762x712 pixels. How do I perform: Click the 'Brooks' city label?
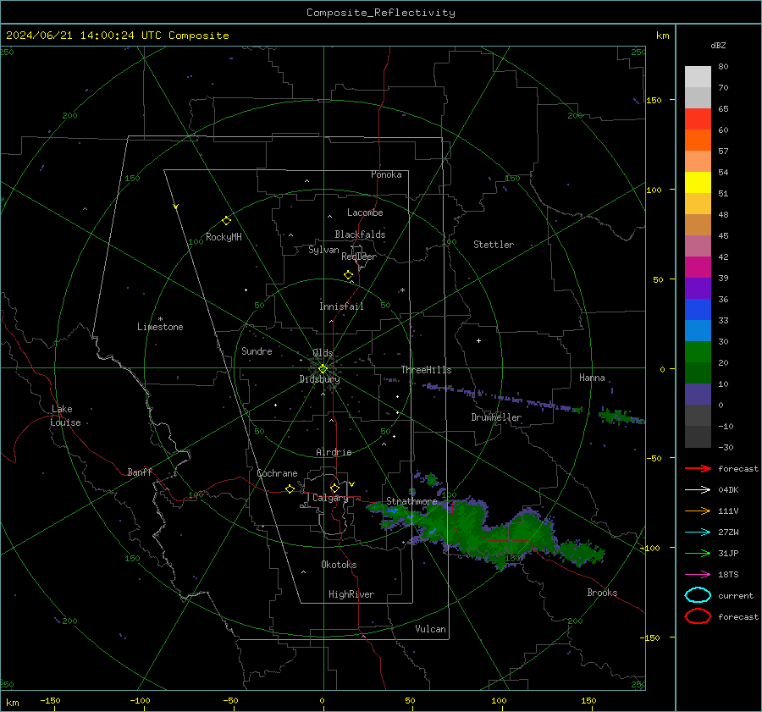tap(602, 593)
